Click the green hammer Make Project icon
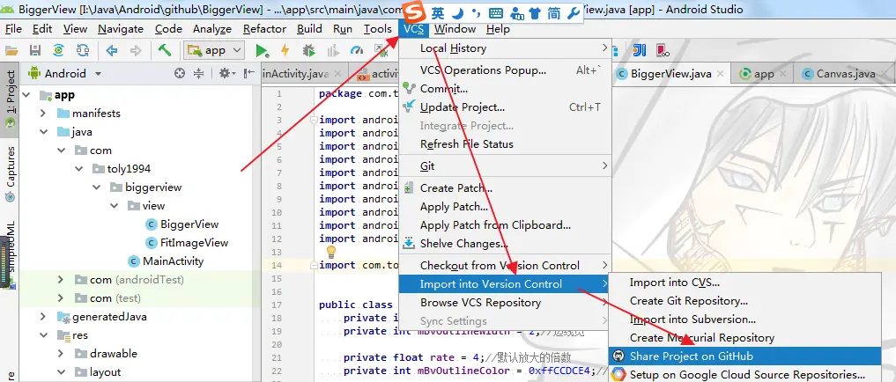The height and width of the screenshot is (382, 896). point(165,50)
